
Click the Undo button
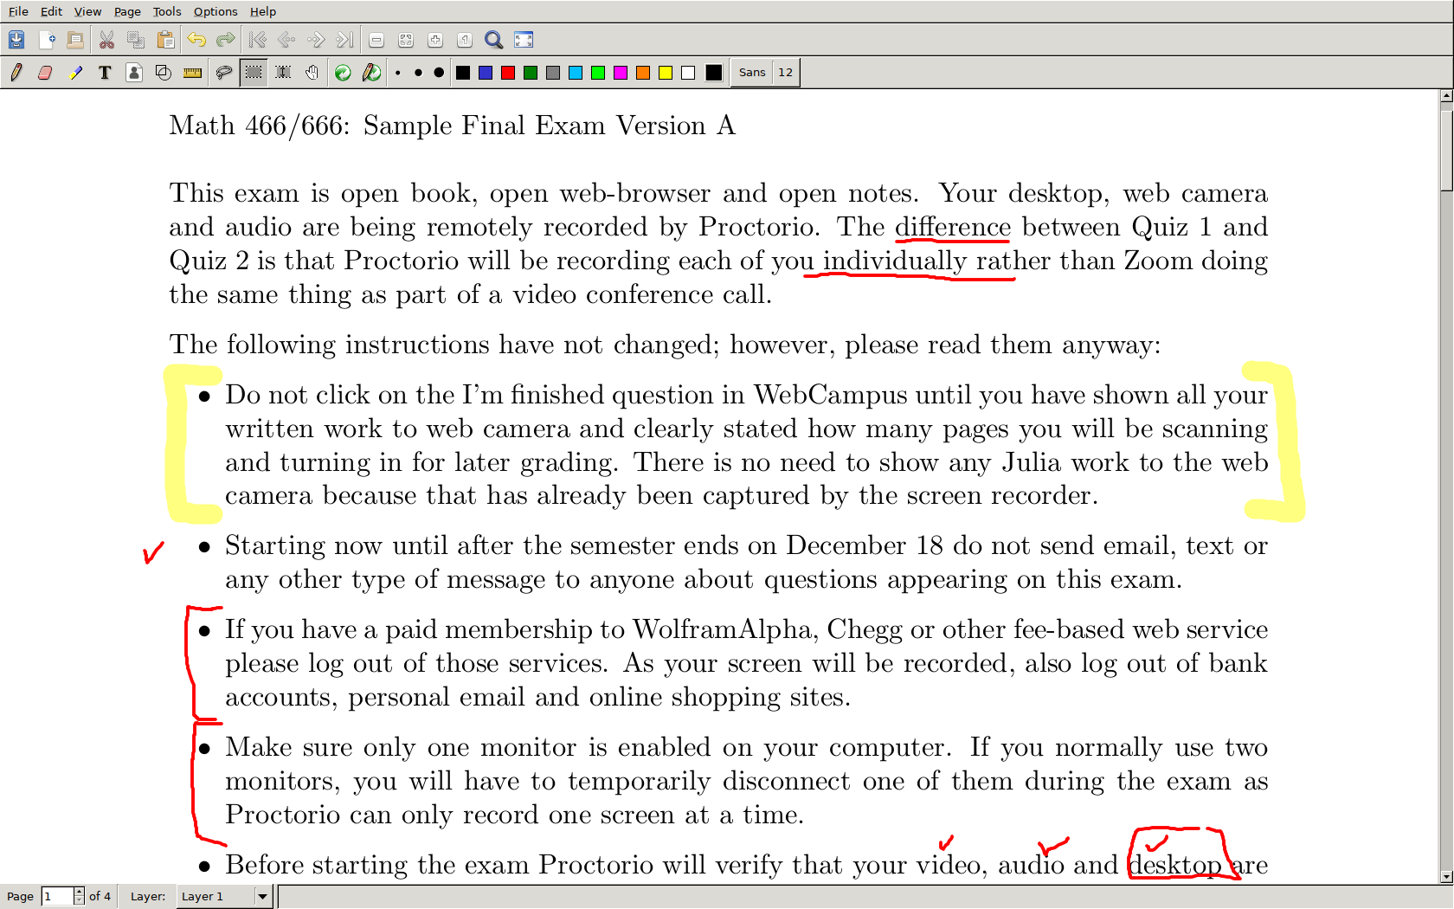click(x=196, y=40)
